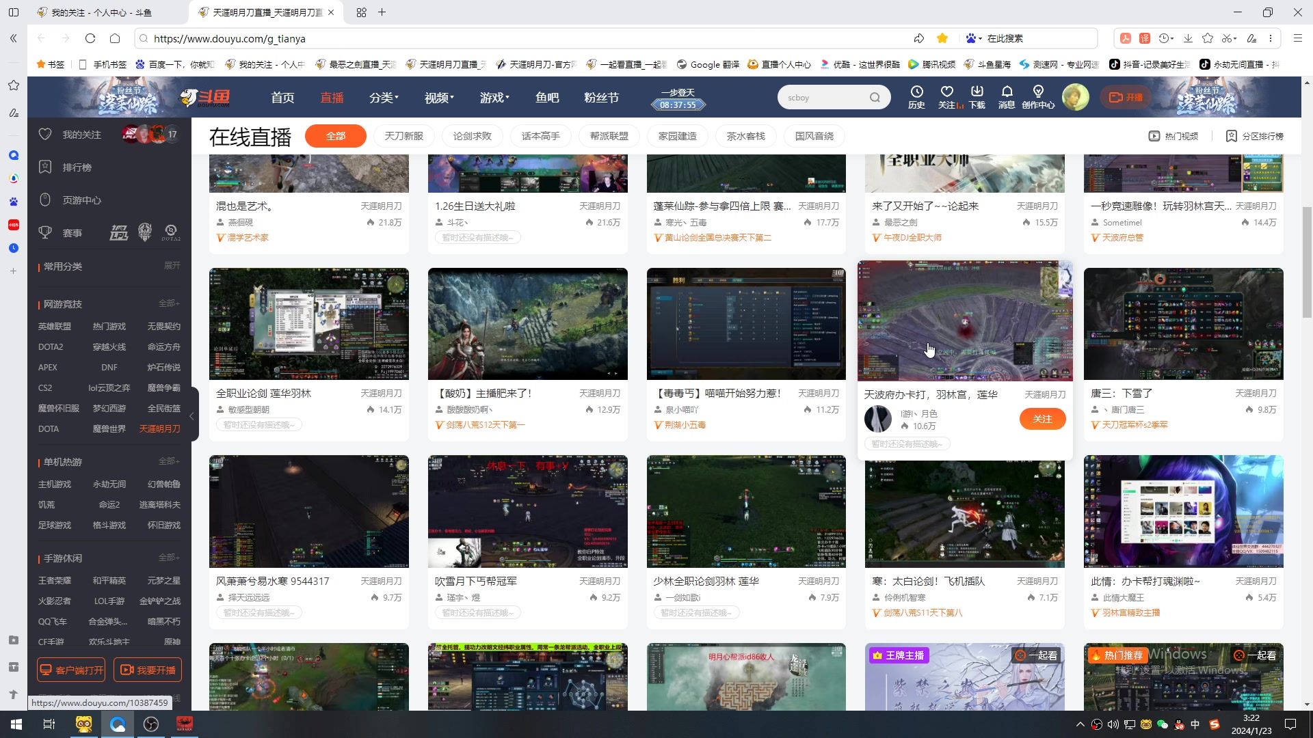
Task: Open Task View on the taskbar
Action: click(49, 724)
